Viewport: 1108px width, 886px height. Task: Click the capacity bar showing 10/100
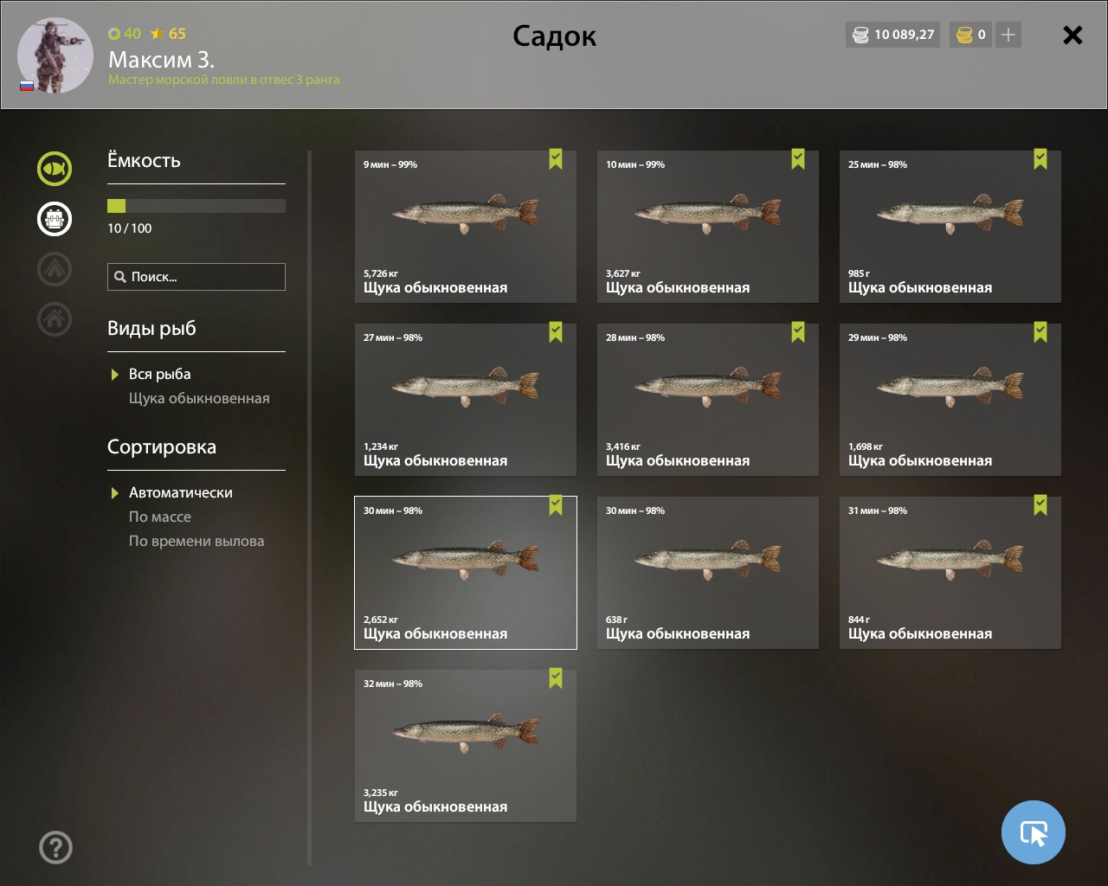click(x=196, y=206)
